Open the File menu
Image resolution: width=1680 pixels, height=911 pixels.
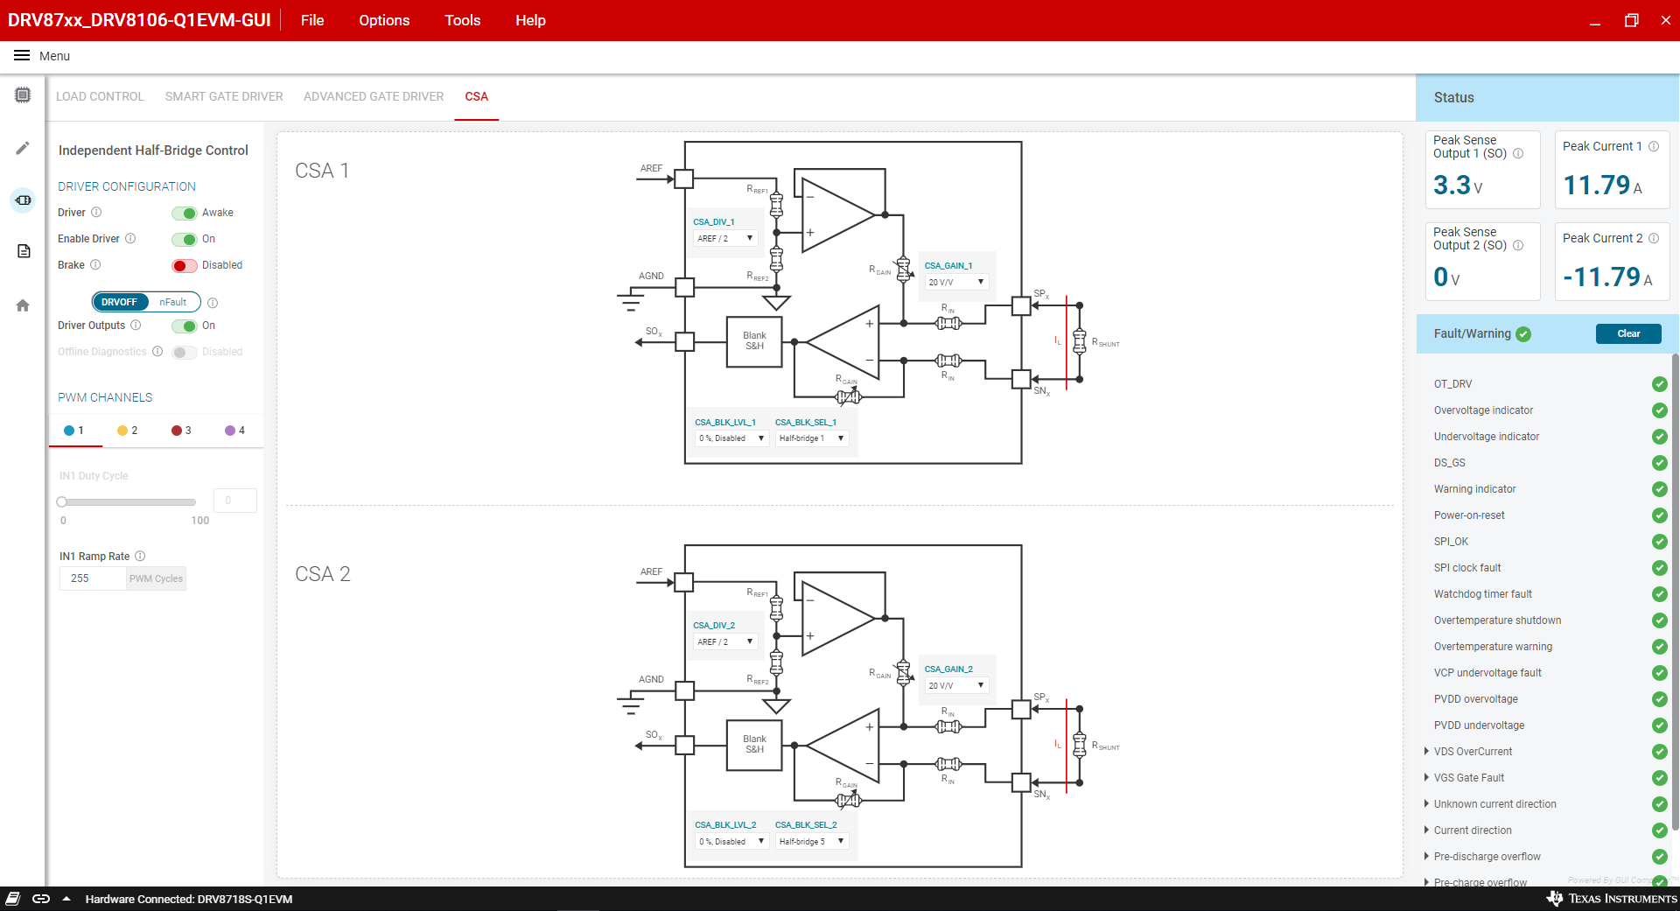[312, 20]
